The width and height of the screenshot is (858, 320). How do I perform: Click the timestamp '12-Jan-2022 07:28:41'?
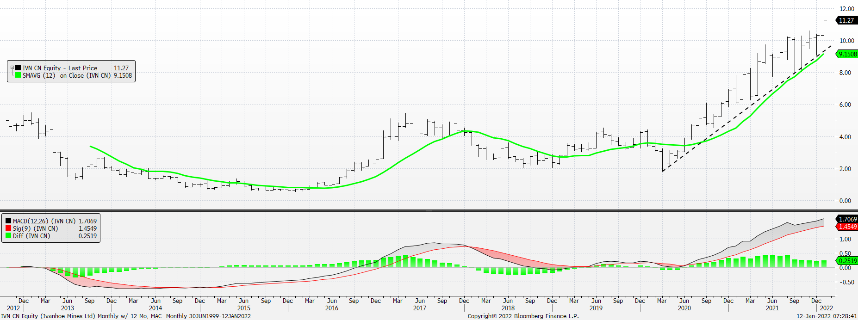(x=827, y=316)
